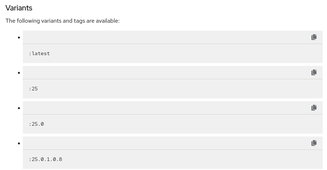Click the bullet beside the :25.0.1.0.8 block

coord(19,143)
